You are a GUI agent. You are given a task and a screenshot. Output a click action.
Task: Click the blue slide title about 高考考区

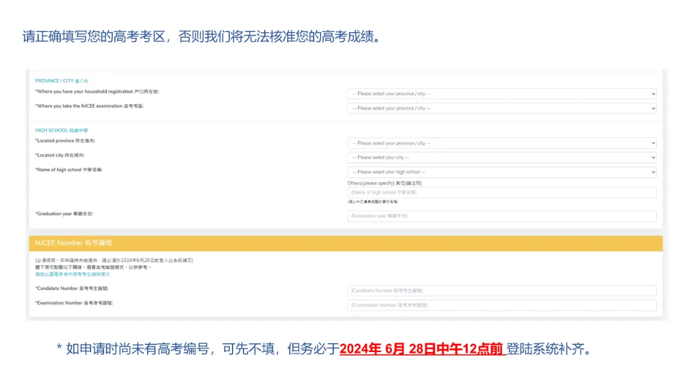[x=200, y=37]
